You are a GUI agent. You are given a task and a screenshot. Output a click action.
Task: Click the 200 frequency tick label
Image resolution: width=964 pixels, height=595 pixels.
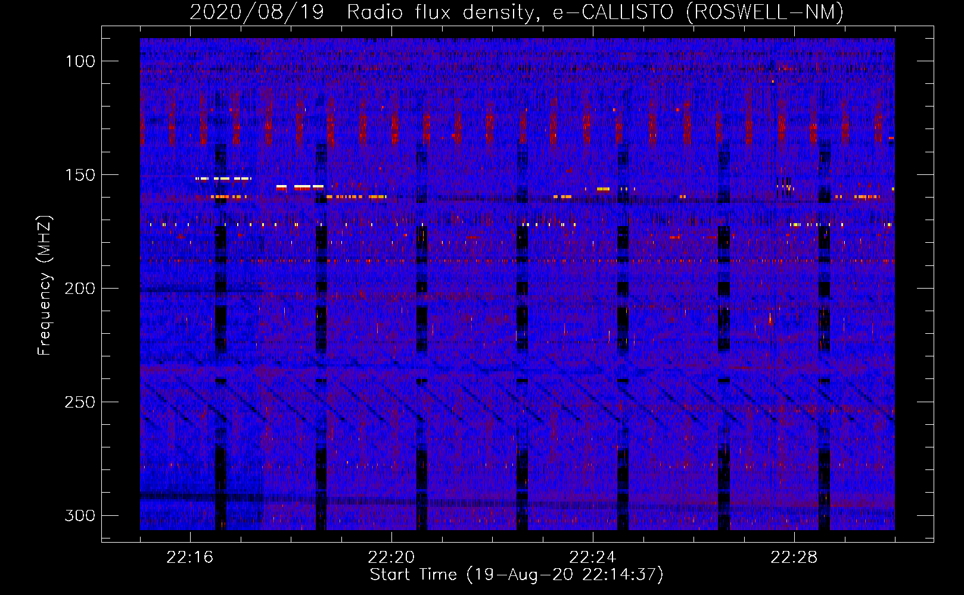coord(80,289)
